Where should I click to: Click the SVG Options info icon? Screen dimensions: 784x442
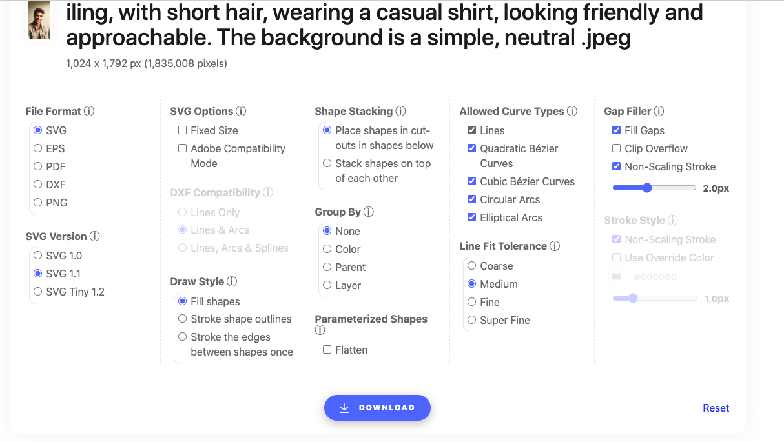(x=240, y=111)
